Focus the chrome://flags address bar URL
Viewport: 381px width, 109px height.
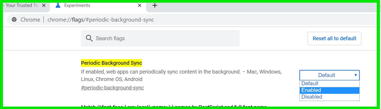point(101,20)
